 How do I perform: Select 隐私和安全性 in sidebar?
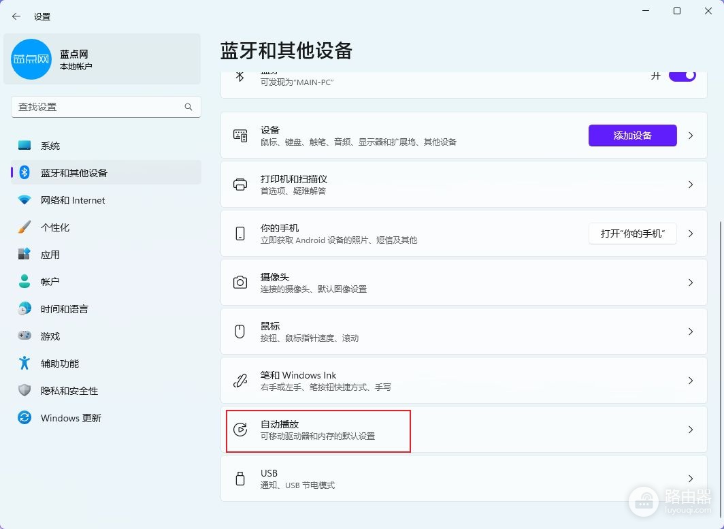[x=106, y=390]
